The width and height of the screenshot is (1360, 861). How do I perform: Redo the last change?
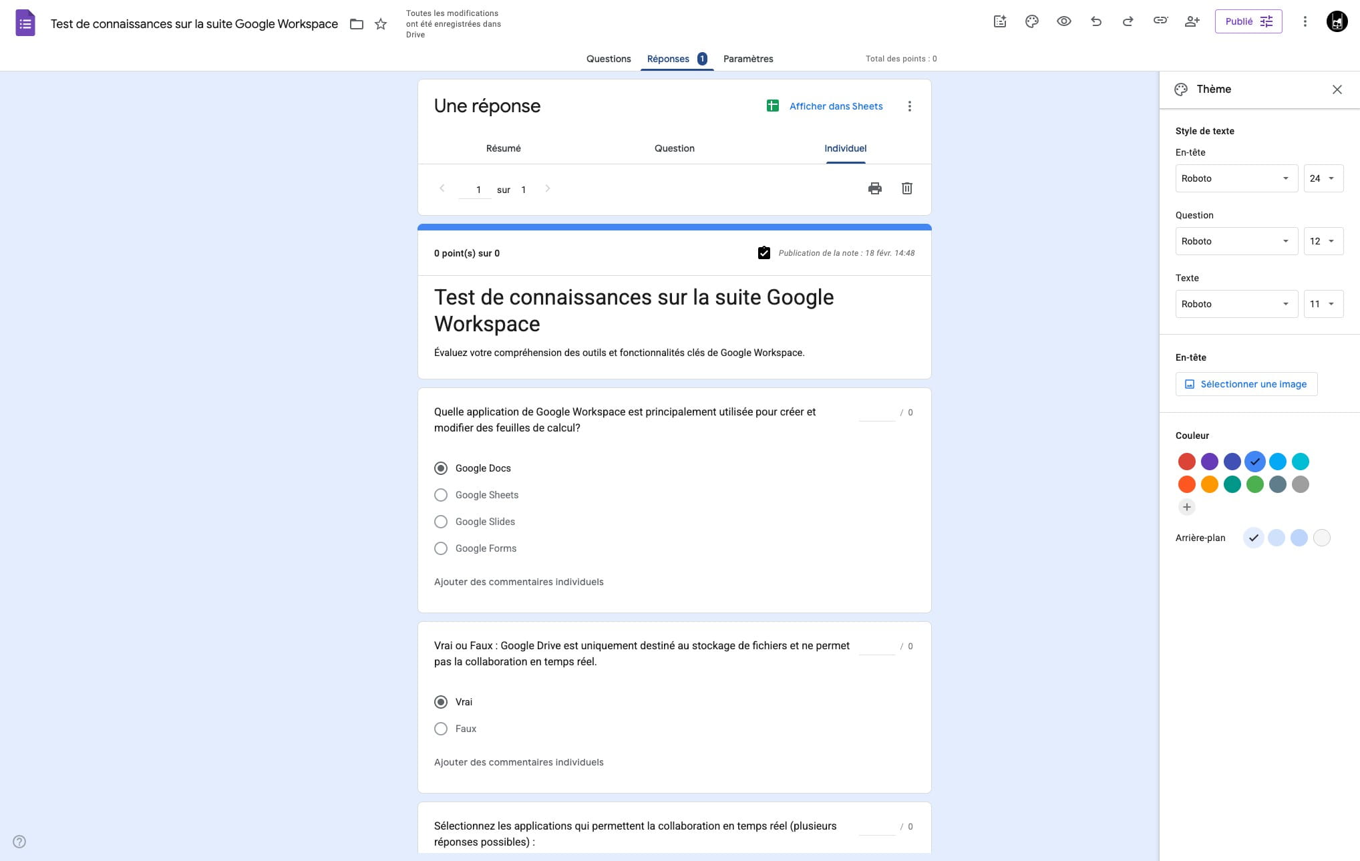1128,21
